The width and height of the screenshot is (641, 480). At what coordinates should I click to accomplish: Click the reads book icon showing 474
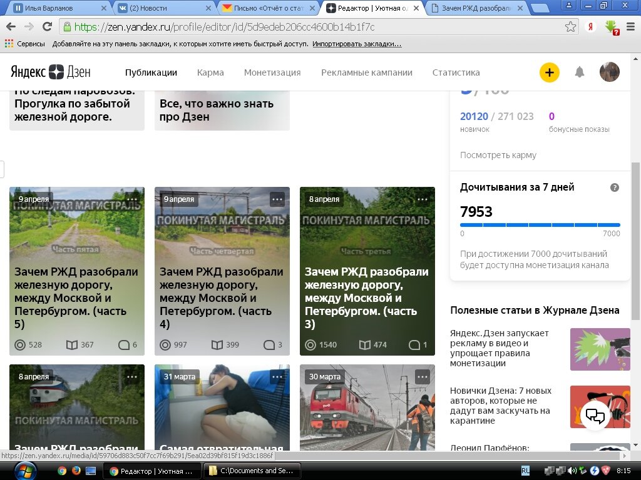365,345
